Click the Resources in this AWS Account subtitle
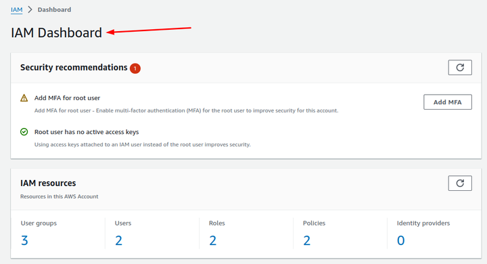Image resolution: width=487 pixels, height=264 pixels. pos(60,196)
